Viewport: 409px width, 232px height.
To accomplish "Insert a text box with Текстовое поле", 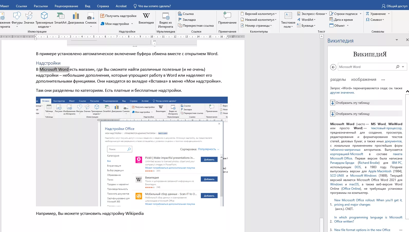I will [x=288, y=20].
